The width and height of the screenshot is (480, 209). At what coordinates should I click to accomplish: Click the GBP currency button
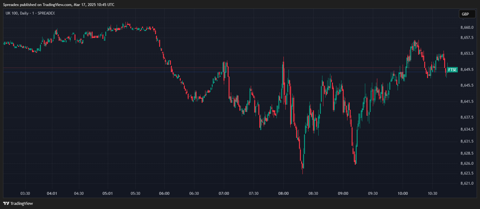click(x=467, y=14)
